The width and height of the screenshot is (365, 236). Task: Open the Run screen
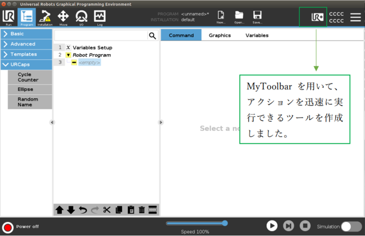point(9,17)
